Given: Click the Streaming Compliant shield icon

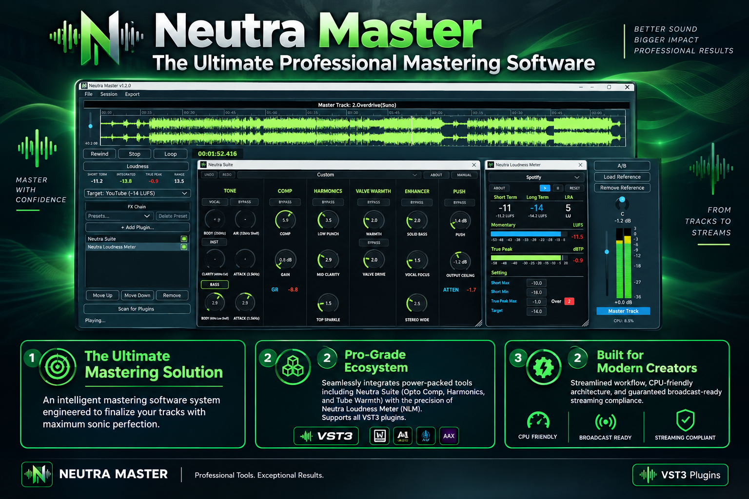Looking at the screenshot, I should coord(686,420).
